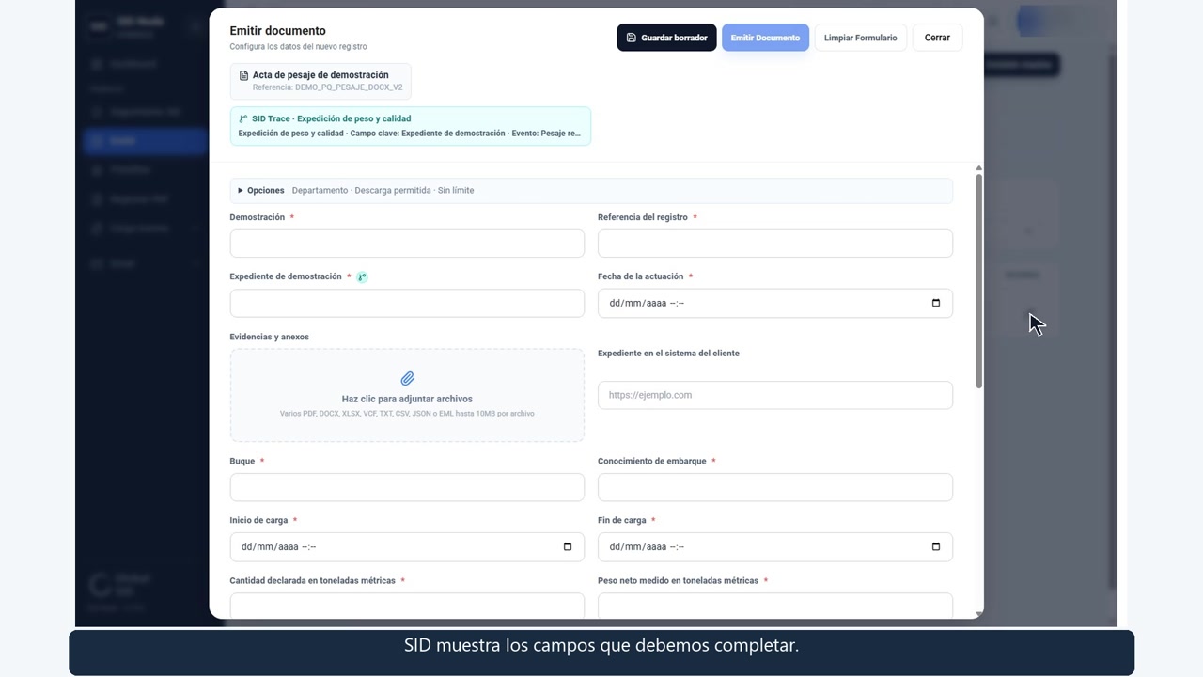This screenshot has width=1203, height=677.
Task: Open calendar picker in Fin de carga
Action: click(935, 547)
